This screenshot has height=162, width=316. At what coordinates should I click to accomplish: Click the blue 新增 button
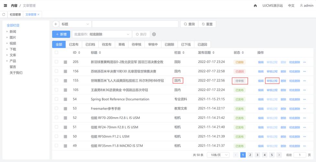[61, 34]
